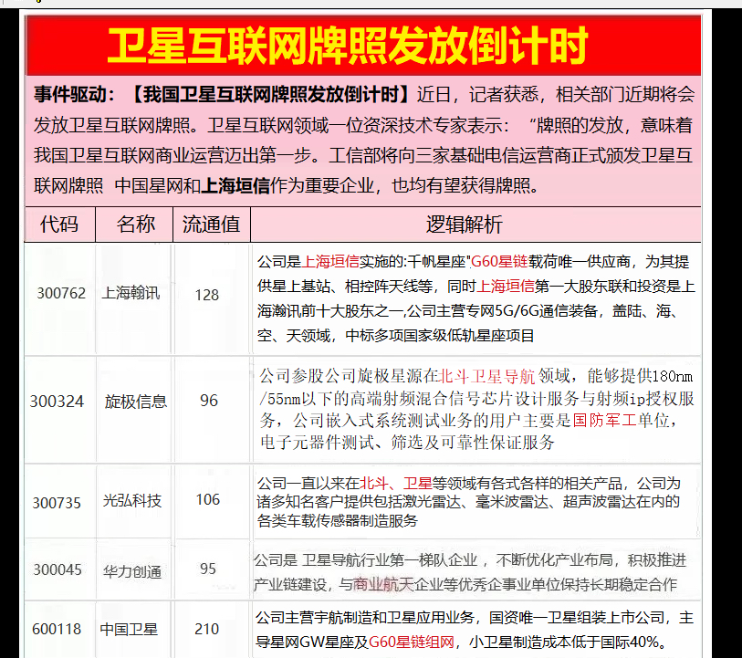
Task: Click stock code 300045
Action: (x=57, y=569)
